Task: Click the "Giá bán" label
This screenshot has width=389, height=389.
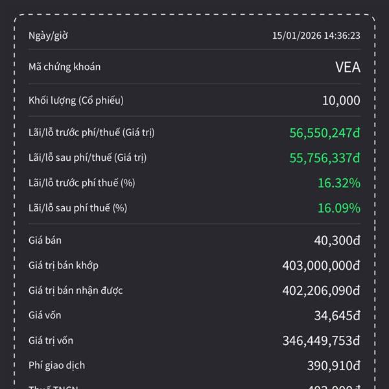Action: point(45,241)
